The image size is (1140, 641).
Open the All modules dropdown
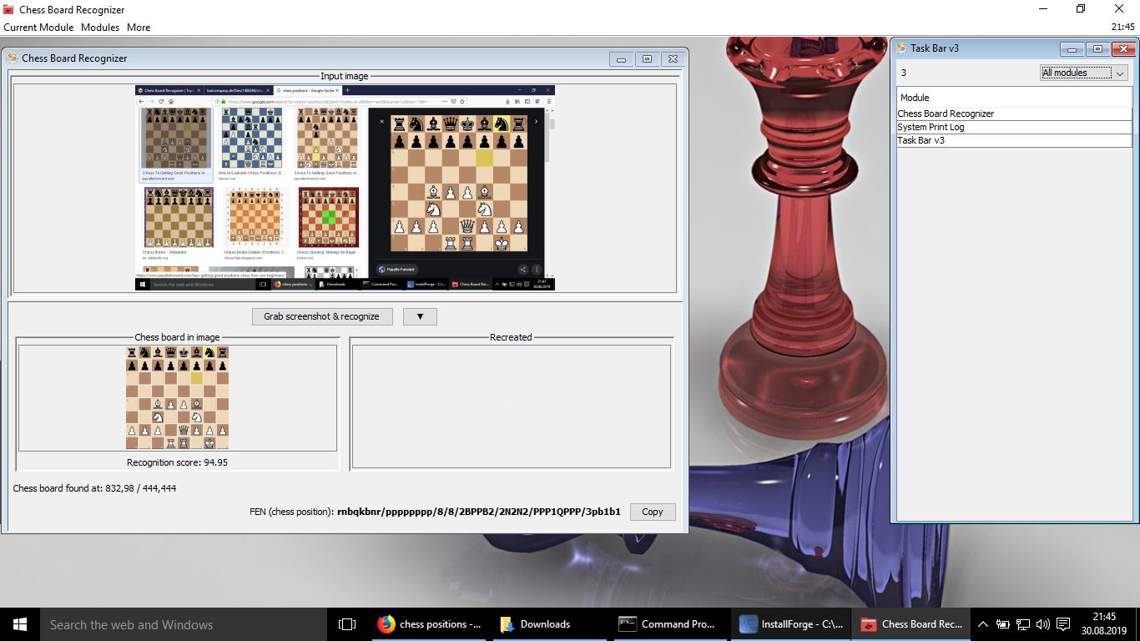coord(1083,73)
